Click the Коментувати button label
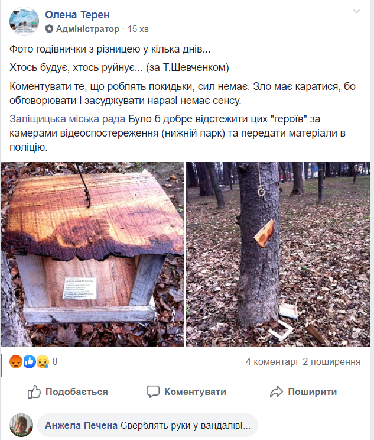The height and width of the screenshot is (440, 374). coord(195,392)
